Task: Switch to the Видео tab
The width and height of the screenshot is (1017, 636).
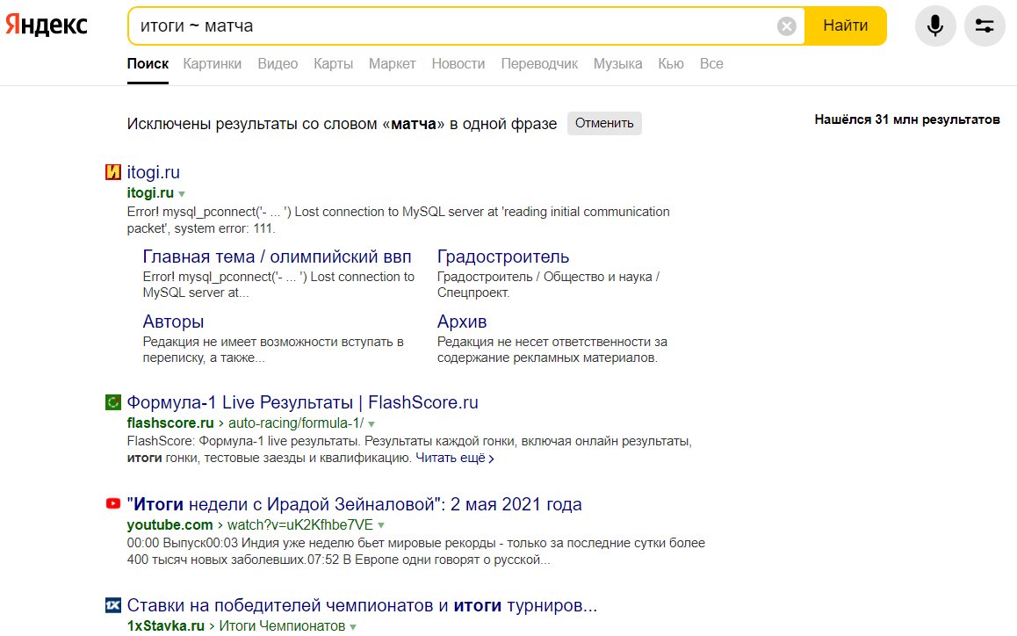Action: pyautogui.click(x=278, y=63)
